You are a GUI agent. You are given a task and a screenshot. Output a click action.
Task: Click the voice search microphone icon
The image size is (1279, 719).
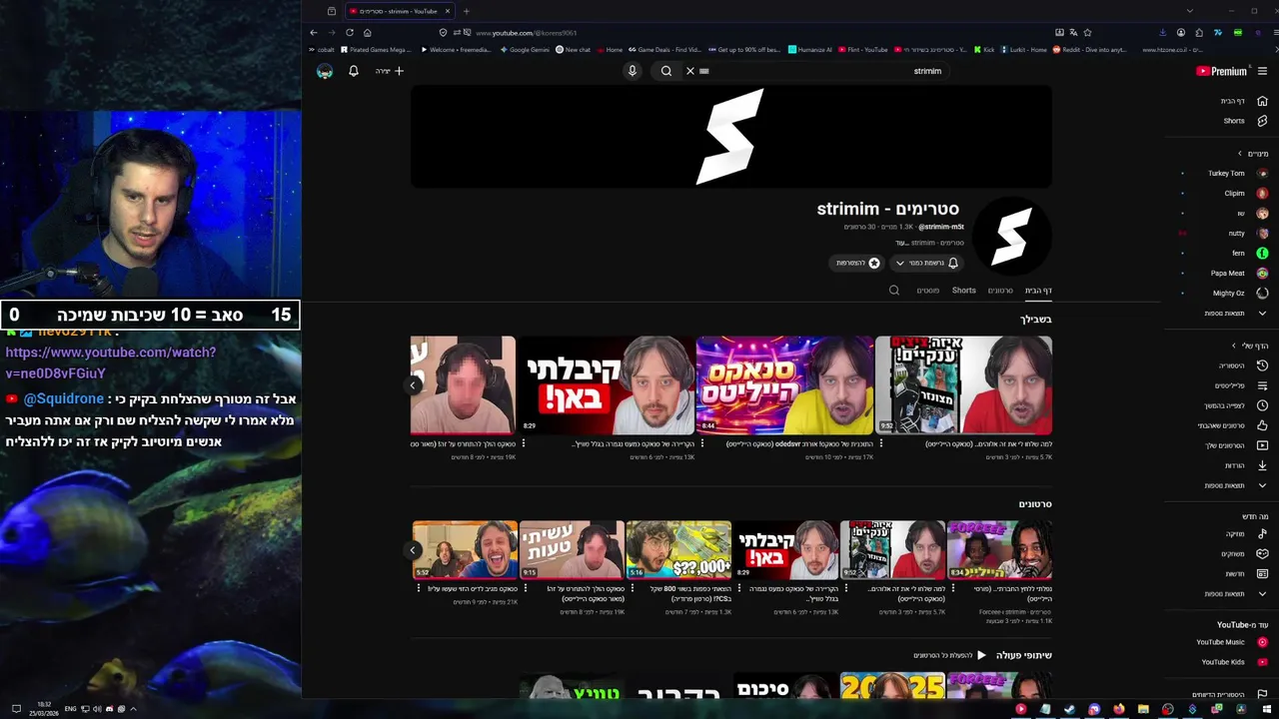click(632, 71)
